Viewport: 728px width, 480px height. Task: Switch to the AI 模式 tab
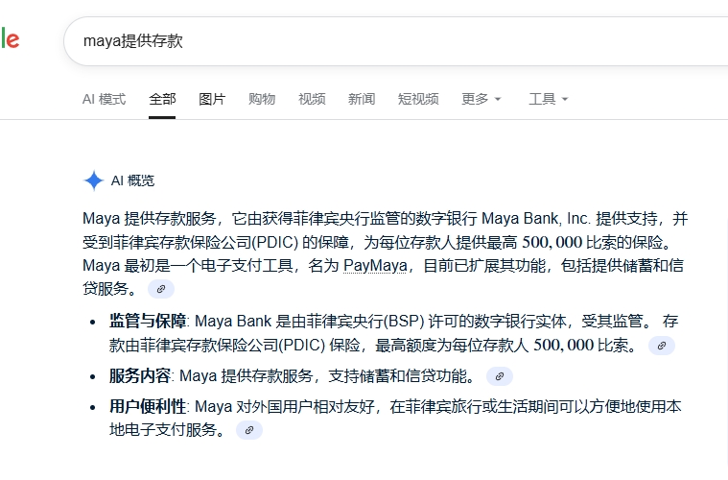tap(104, 99)
